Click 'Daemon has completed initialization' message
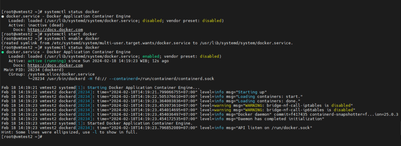Viewport: 401px width, 146px height. [280, 119]
